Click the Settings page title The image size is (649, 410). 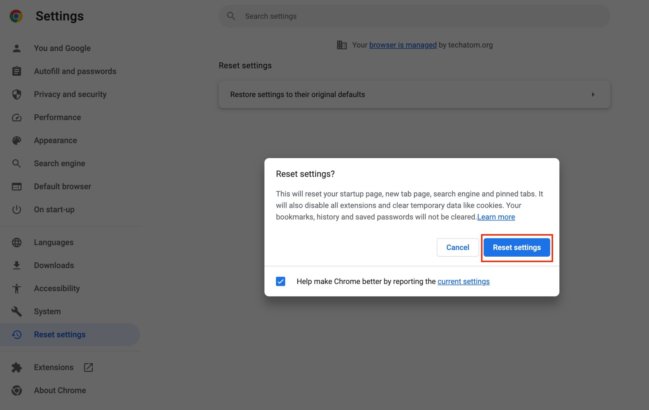(60, 16)
